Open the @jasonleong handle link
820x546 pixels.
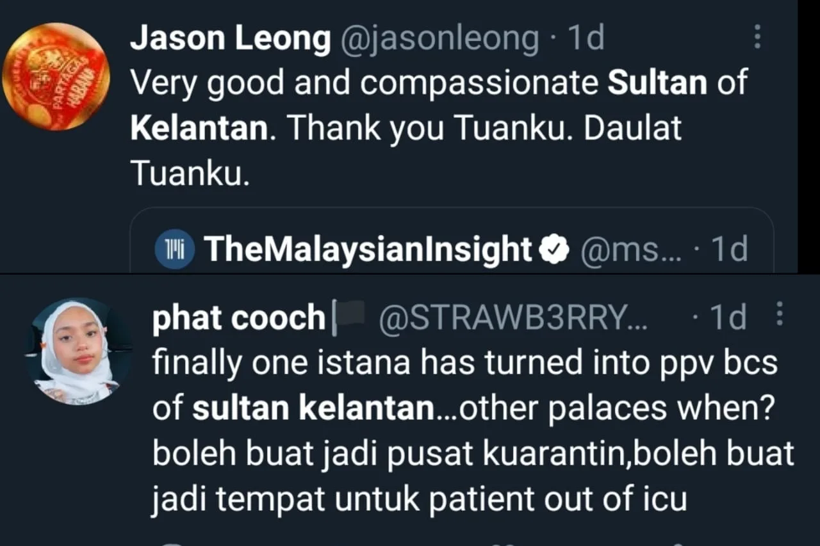coord(438,39)
